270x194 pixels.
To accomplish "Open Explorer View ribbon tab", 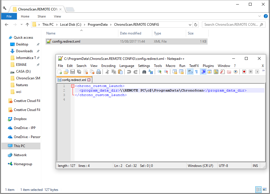I will [57, 16].
